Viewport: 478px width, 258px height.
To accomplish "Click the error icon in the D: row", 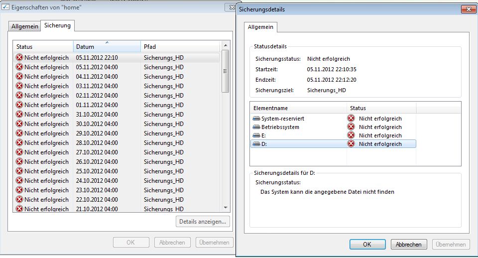I will [351, 144].
